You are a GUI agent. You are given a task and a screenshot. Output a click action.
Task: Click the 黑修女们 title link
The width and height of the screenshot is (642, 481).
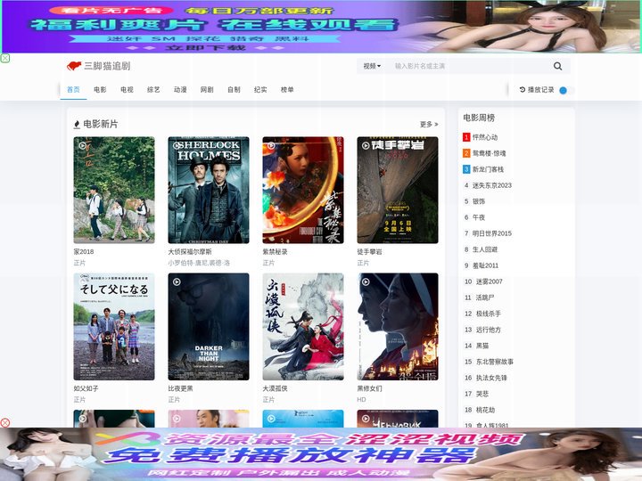click(x=369, y=388)
